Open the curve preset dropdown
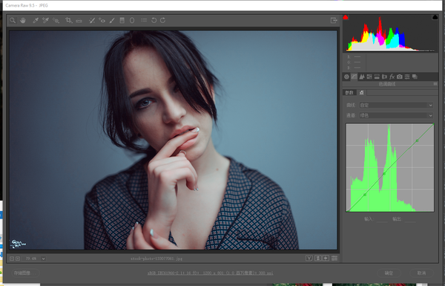 (397, 105)
